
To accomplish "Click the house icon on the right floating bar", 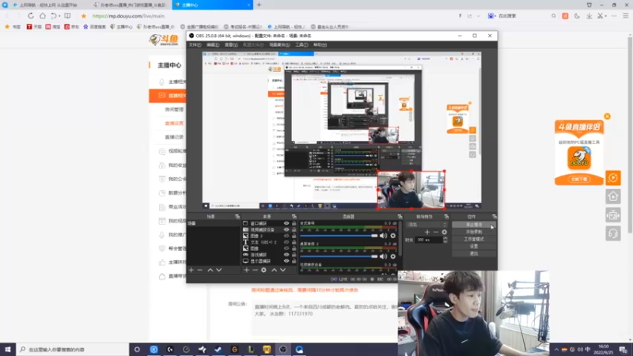I will click(612, 196).
